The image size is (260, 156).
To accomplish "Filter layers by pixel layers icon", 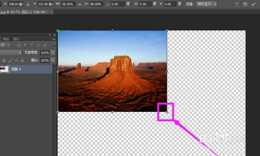I will [19, 45].
